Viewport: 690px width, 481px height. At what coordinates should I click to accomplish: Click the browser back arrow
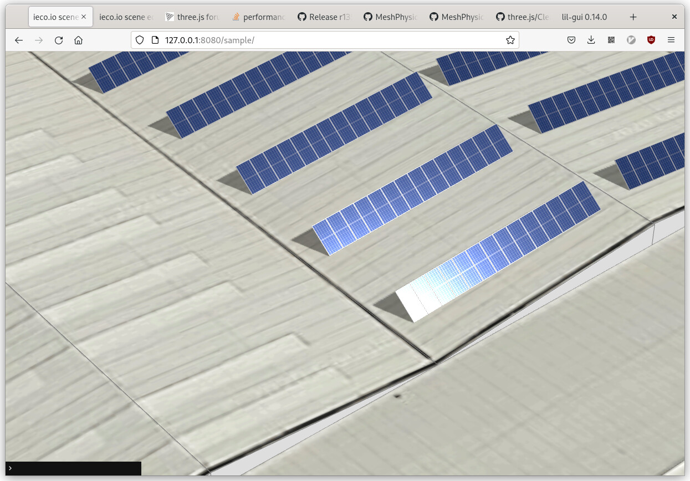coord(19,40)
